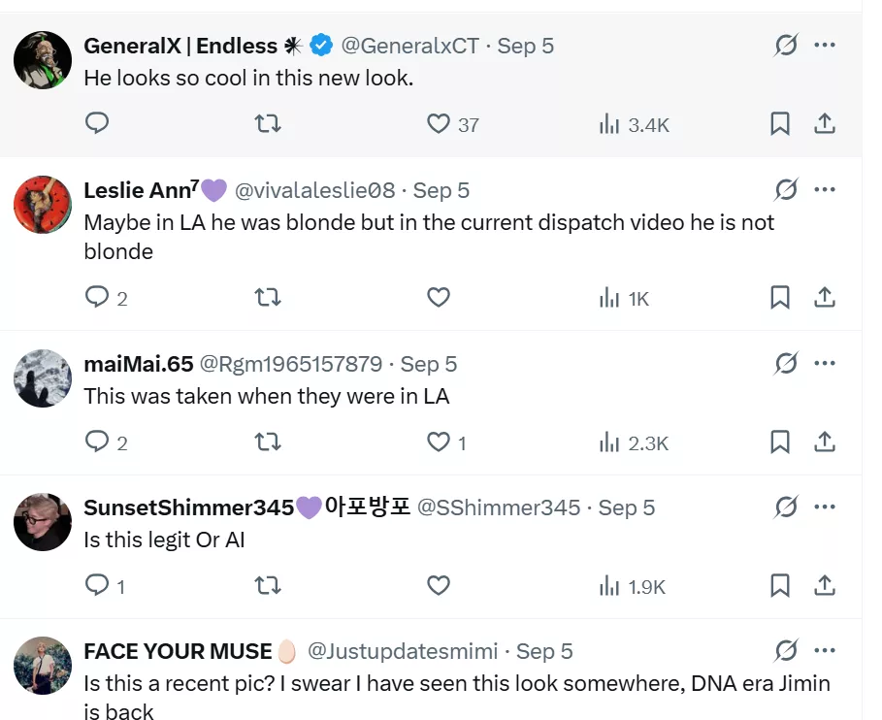Open @GeneralxCT profile handle link
The width and height of the screenshot is (882, 720).
[409, 46]
